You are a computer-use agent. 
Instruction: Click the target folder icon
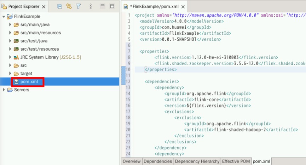coord(16,74)
